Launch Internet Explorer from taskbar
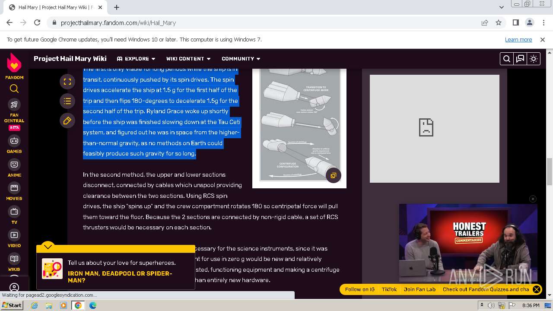The width and height of the screenshot is (553, 311). (34, 305)
